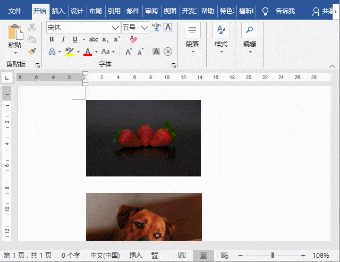Expand the 样式 styles gallery
The width and height of the screenshot is (340, 262).
pos(220,37)
